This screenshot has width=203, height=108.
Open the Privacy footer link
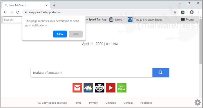click(x=93, y=103)
